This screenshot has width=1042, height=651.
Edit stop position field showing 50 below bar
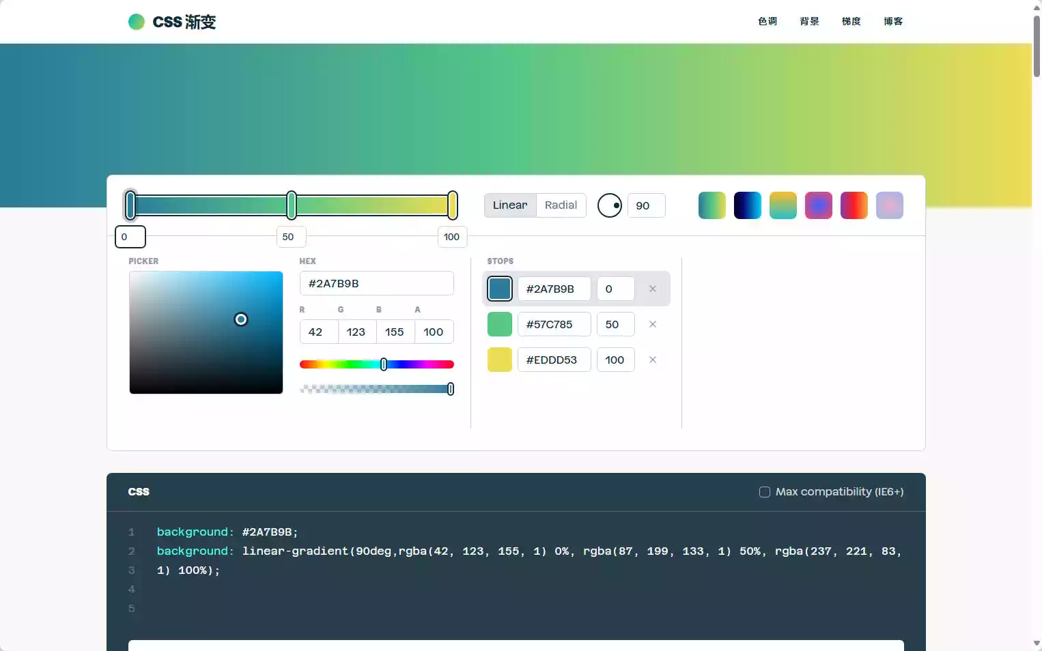pyautogui.click(x=292, y=237)
